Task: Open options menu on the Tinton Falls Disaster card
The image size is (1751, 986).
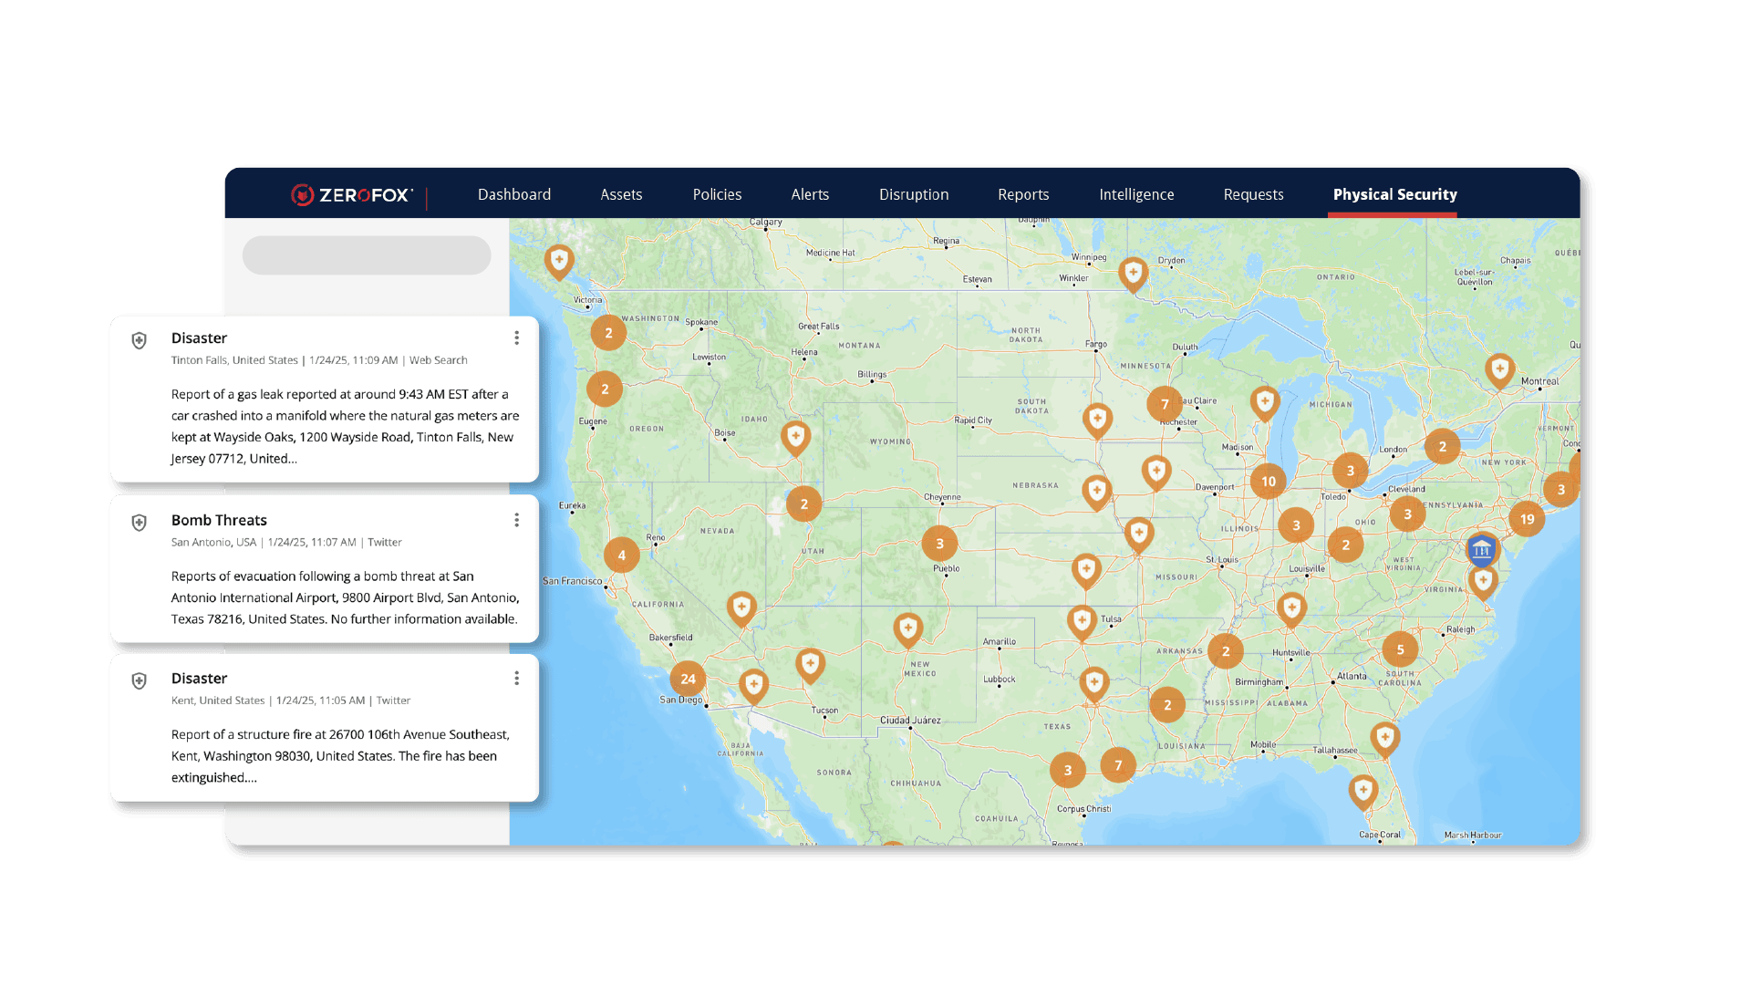Action: [x=516, y=337]
